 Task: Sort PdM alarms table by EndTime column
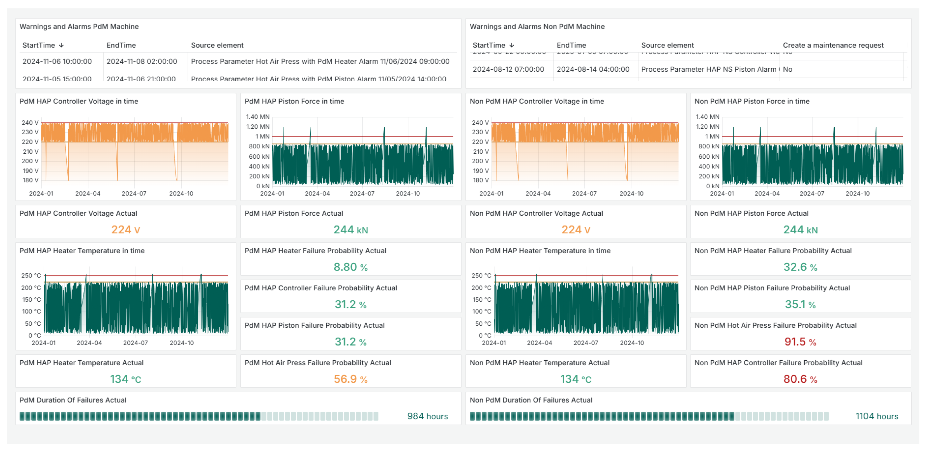[121, 45]
